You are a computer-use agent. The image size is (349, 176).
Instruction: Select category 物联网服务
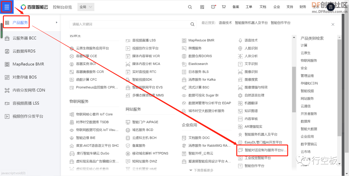(309, 60)
